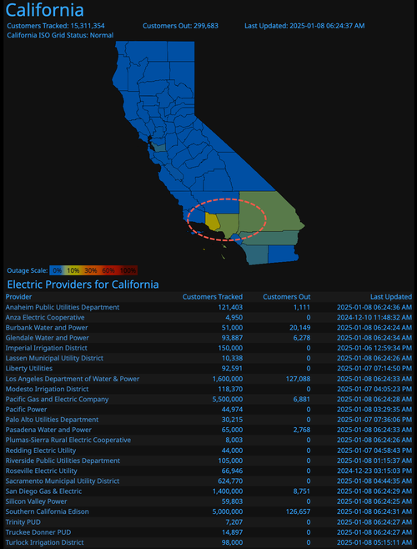Screen dimensions: 417x549
Task: Click the Customers Out: 299,683 statistic
Action: 181,26
